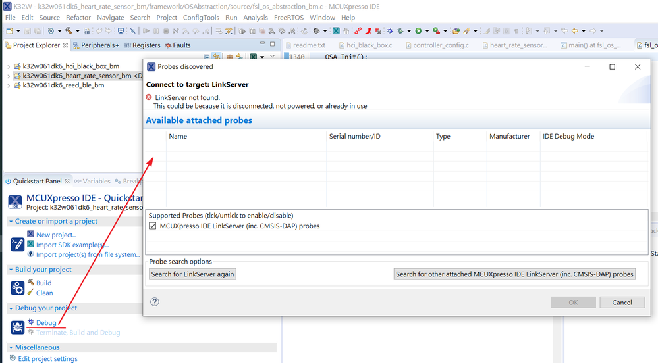
Task: Click the Save disk toolbar icon
Action: point(27,31)
